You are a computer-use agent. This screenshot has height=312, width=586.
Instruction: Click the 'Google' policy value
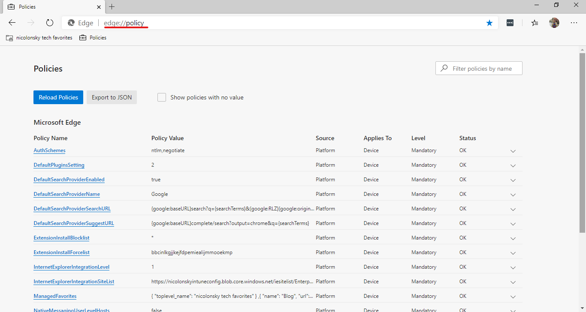tap(160, 194)
